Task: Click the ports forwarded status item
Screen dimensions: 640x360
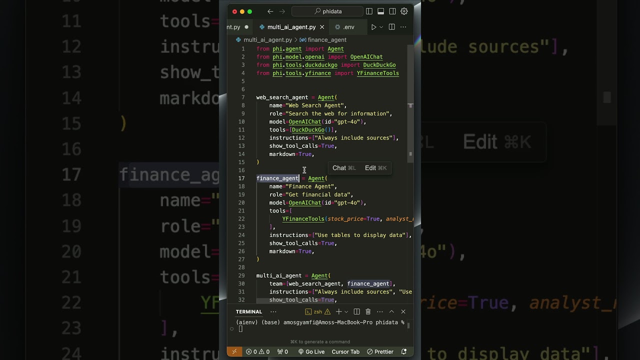Action: click(x=283, y=351)
